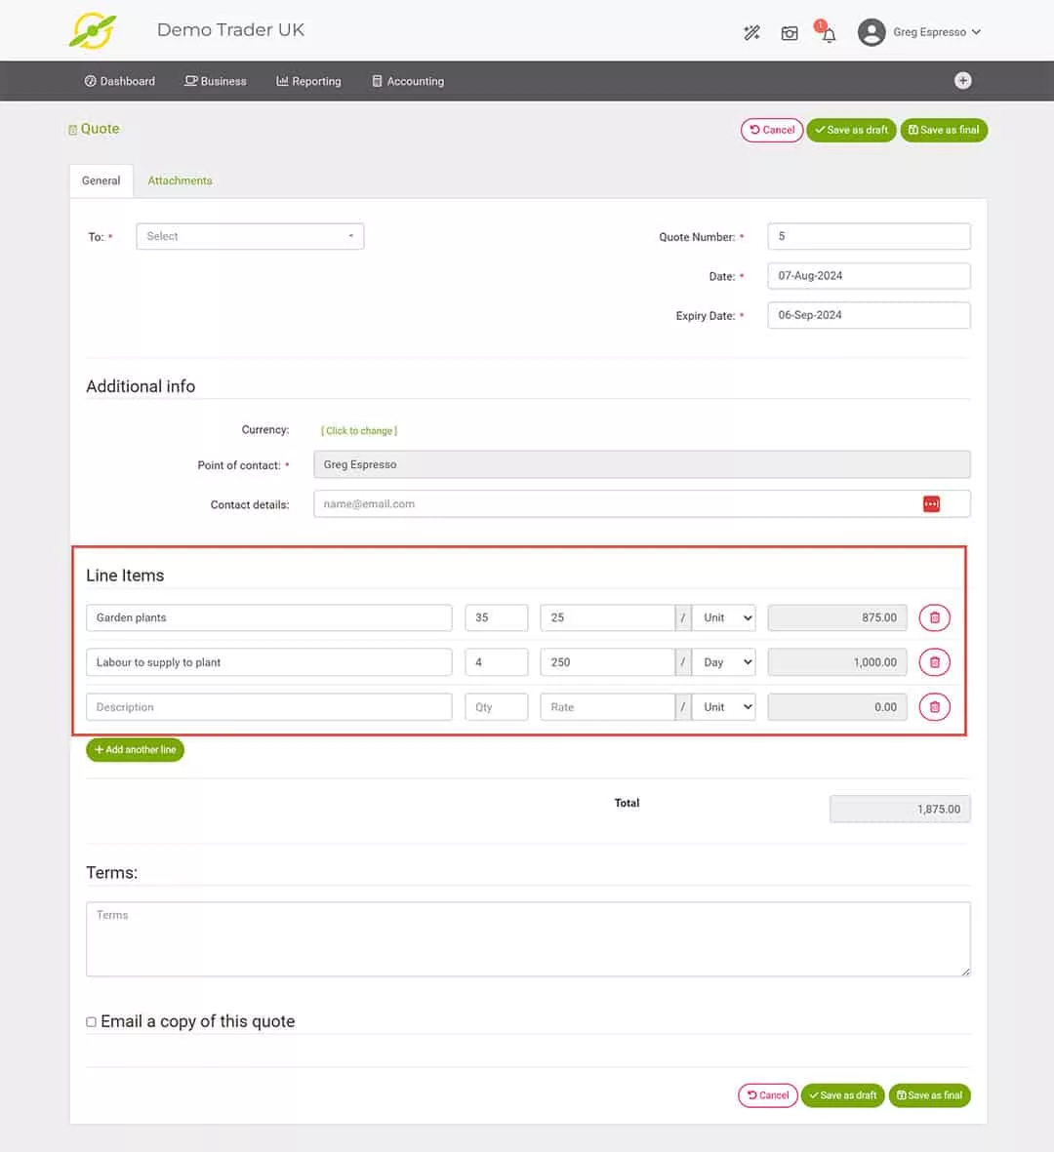Open the Business menu
1054x1152 pixels.
click(216, 82)
